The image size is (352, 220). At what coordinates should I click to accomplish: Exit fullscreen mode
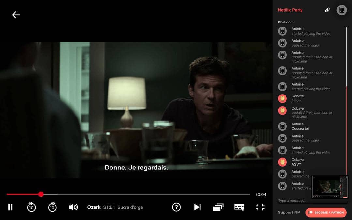click(260, 207)
